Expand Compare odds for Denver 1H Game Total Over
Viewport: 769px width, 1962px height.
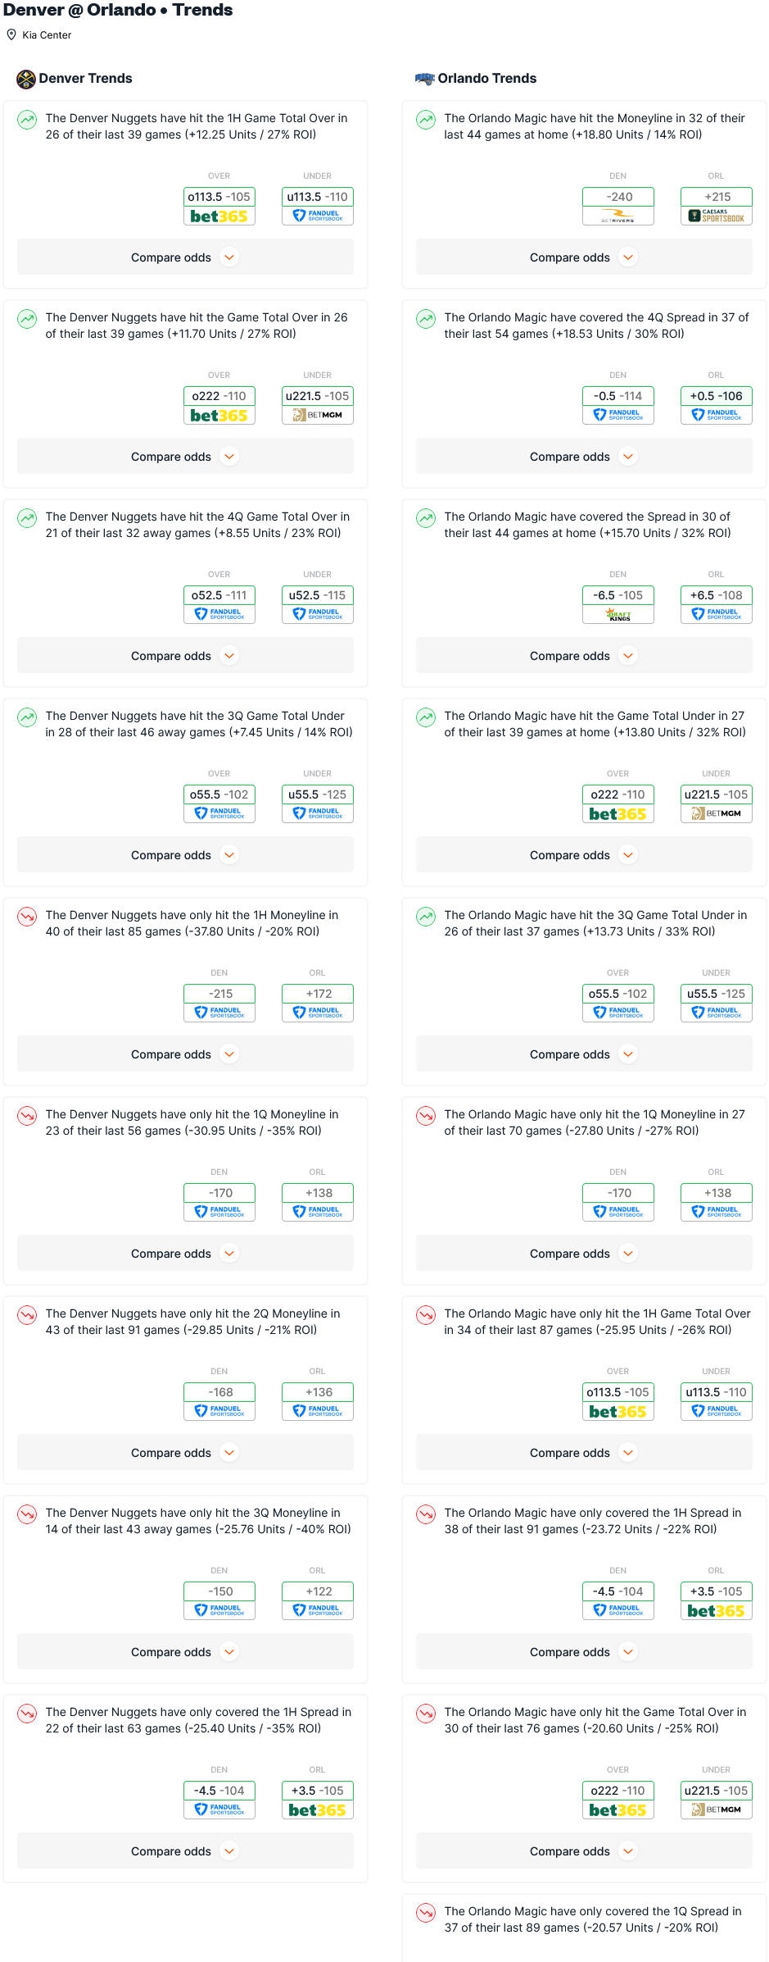(x=185, y=257)
